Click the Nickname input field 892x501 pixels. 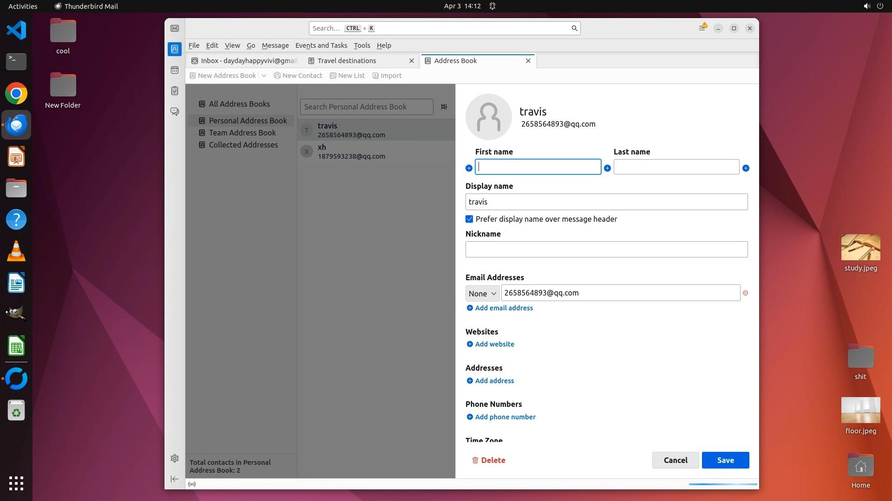606,250
